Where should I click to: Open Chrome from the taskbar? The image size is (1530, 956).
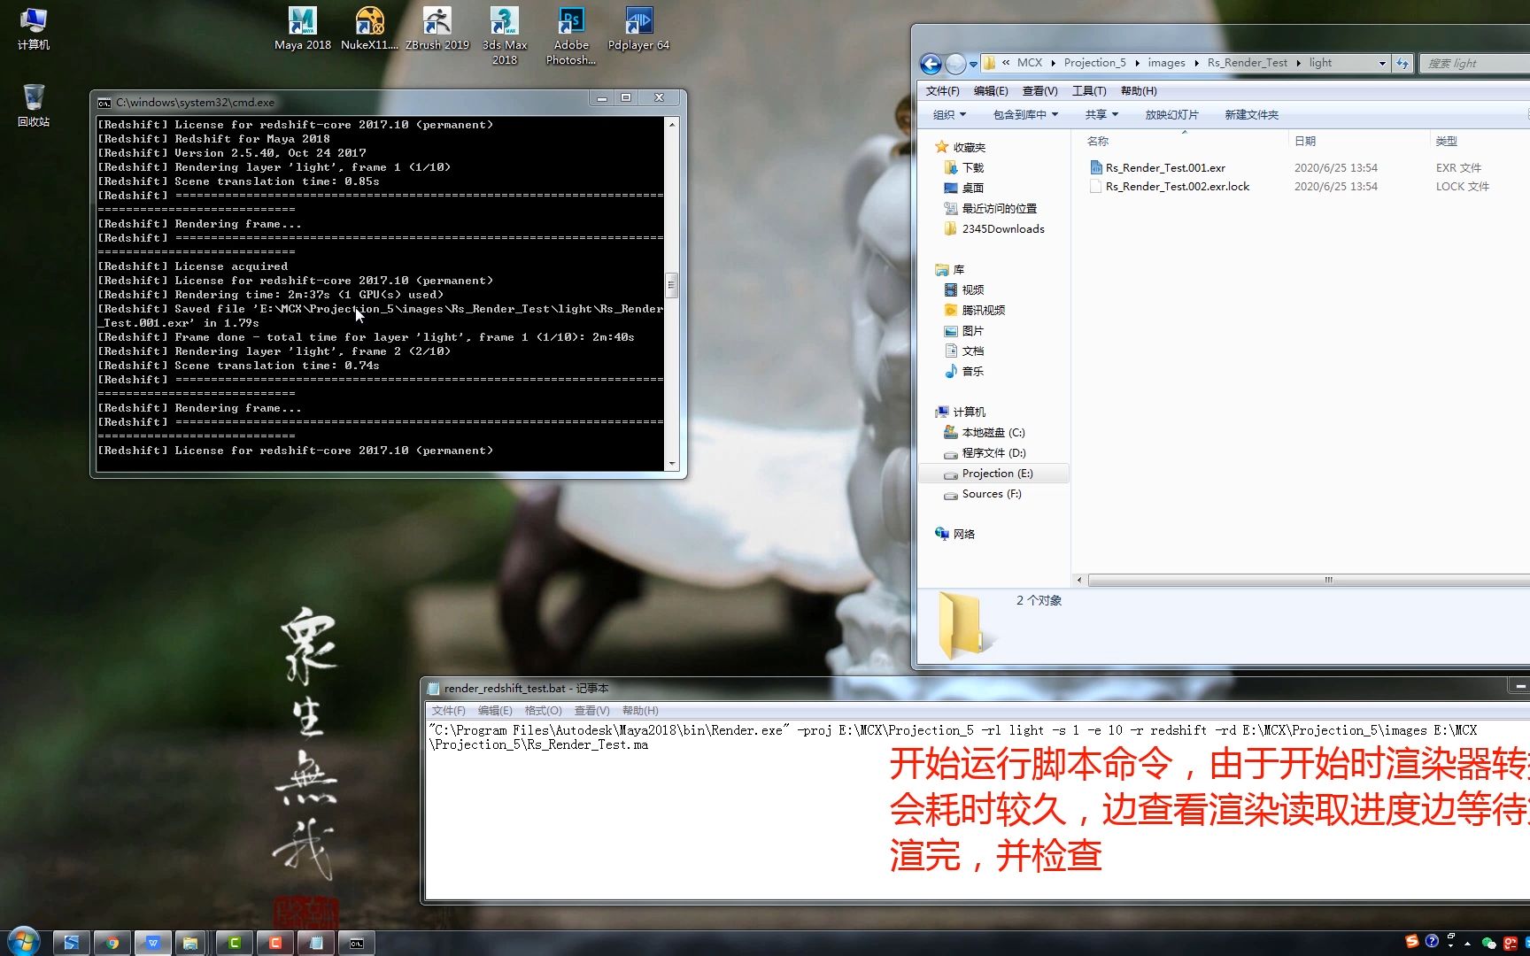tap(112, 942)
